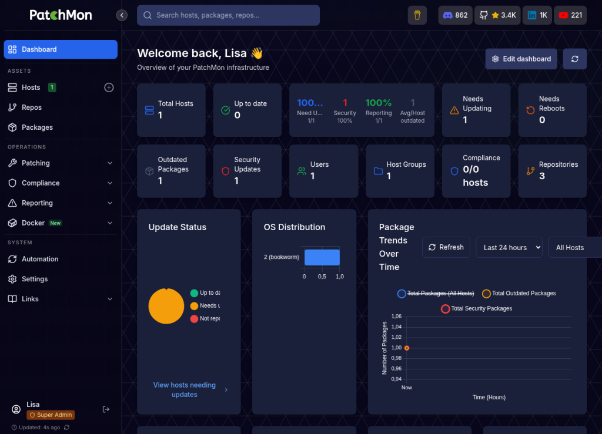This screenshot has height=434, width=602.
Task: Toggle Total Outdated Packages legend series
Action: click(x=519, y=293)
